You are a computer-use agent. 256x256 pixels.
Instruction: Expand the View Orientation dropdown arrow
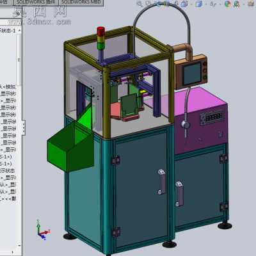(x=191, y=4)
